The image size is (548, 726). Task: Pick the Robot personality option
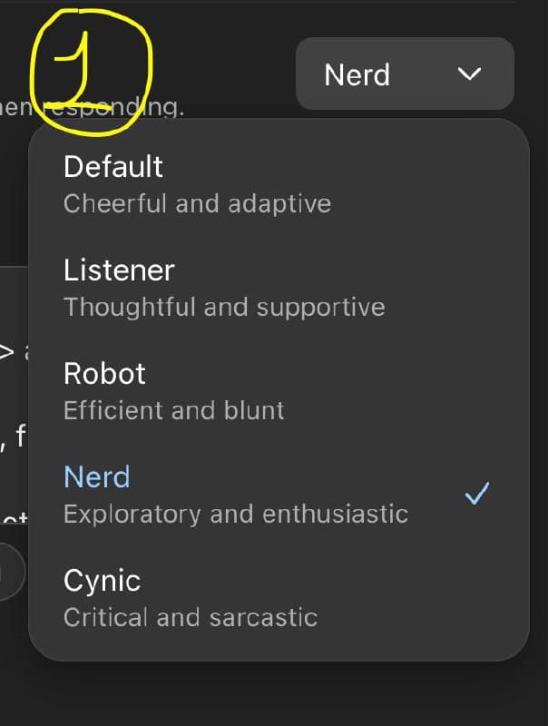pyautogui.click(x=279, y=391)
